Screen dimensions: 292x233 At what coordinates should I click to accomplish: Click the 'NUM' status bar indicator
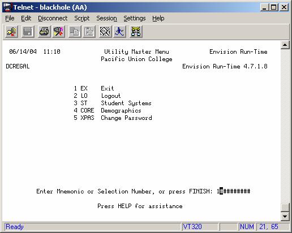point(247,227)
